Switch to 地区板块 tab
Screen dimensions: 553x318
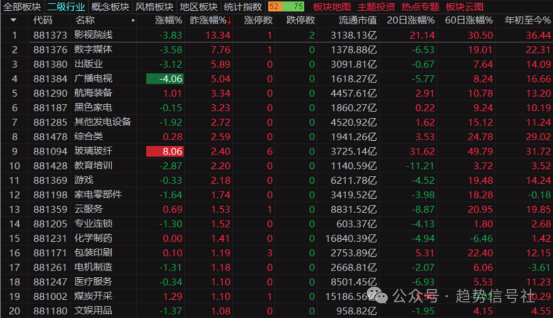point(198,7)
